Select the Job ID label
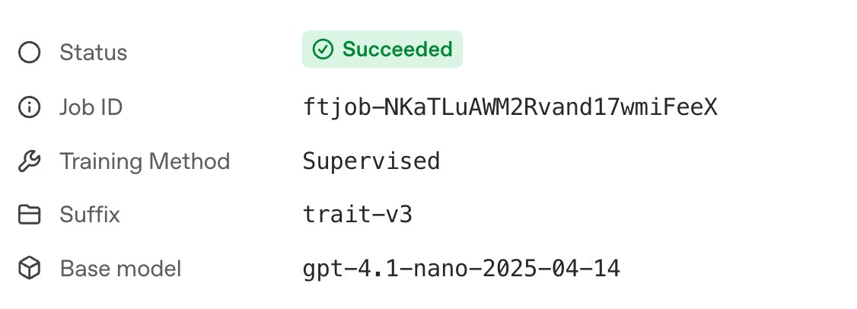 (x=91, y=107)
